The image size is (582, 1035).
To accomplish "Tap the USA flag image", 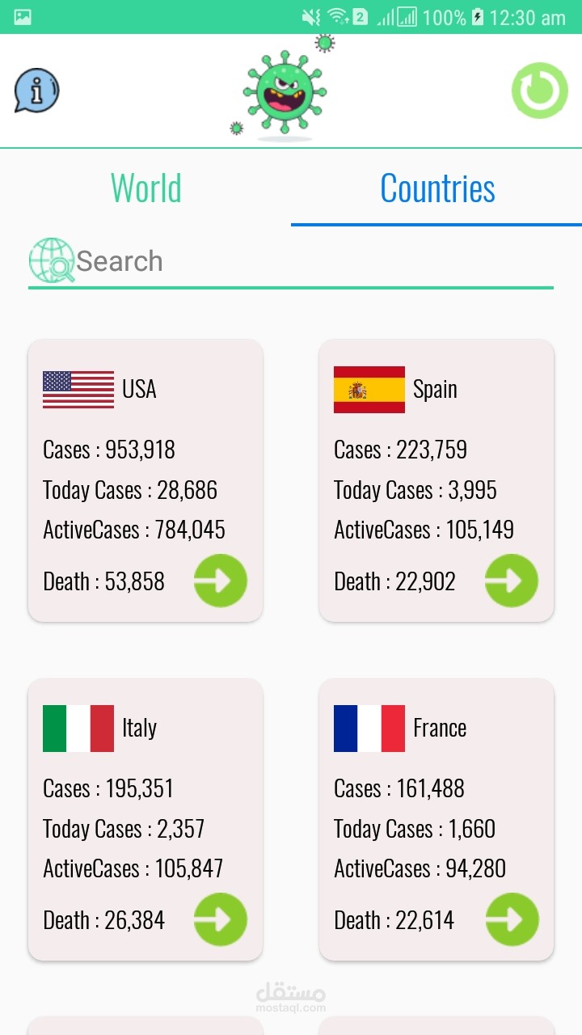I will pos(78,389).
